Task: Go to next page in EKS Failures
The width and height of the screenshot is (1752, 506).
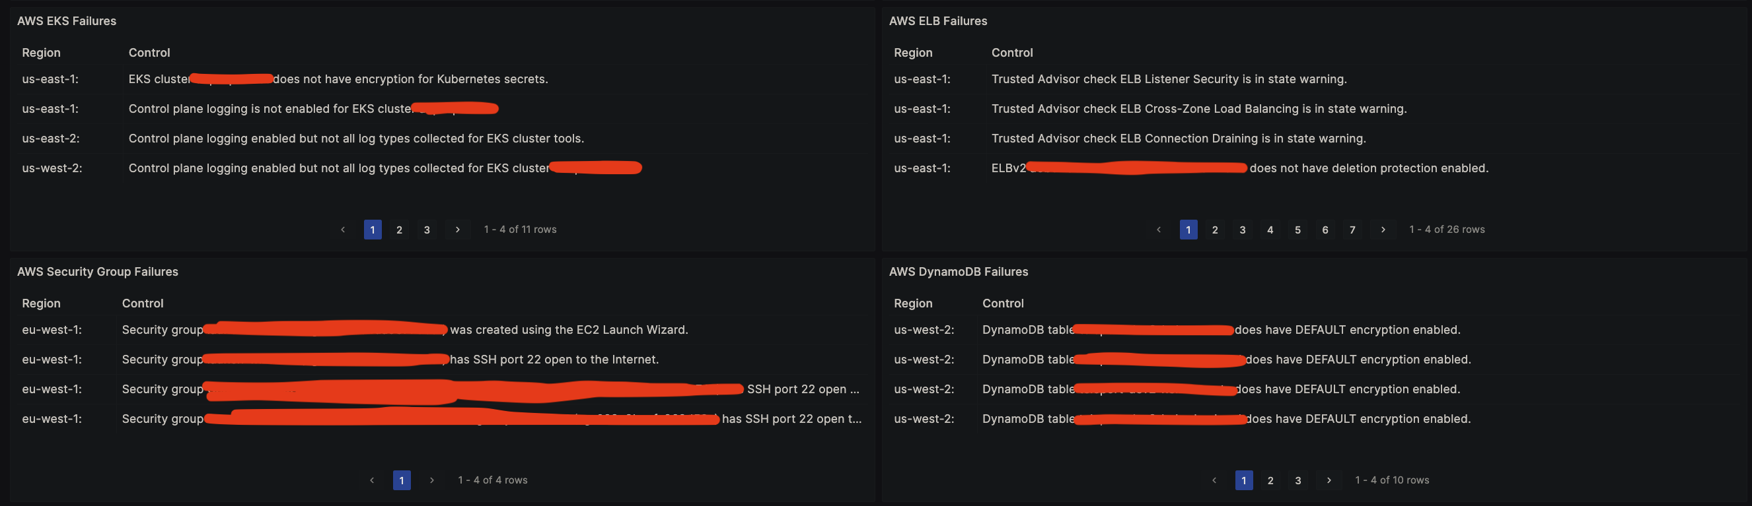Action: click(x=458, y=230)
